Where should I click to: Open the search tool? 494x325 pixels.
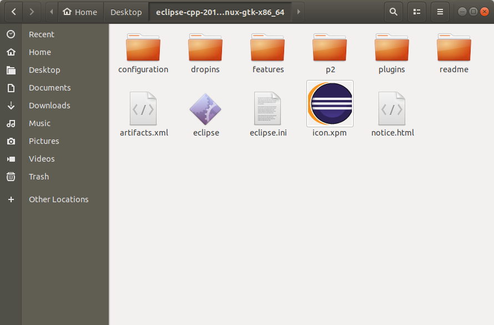click(393, 12)
